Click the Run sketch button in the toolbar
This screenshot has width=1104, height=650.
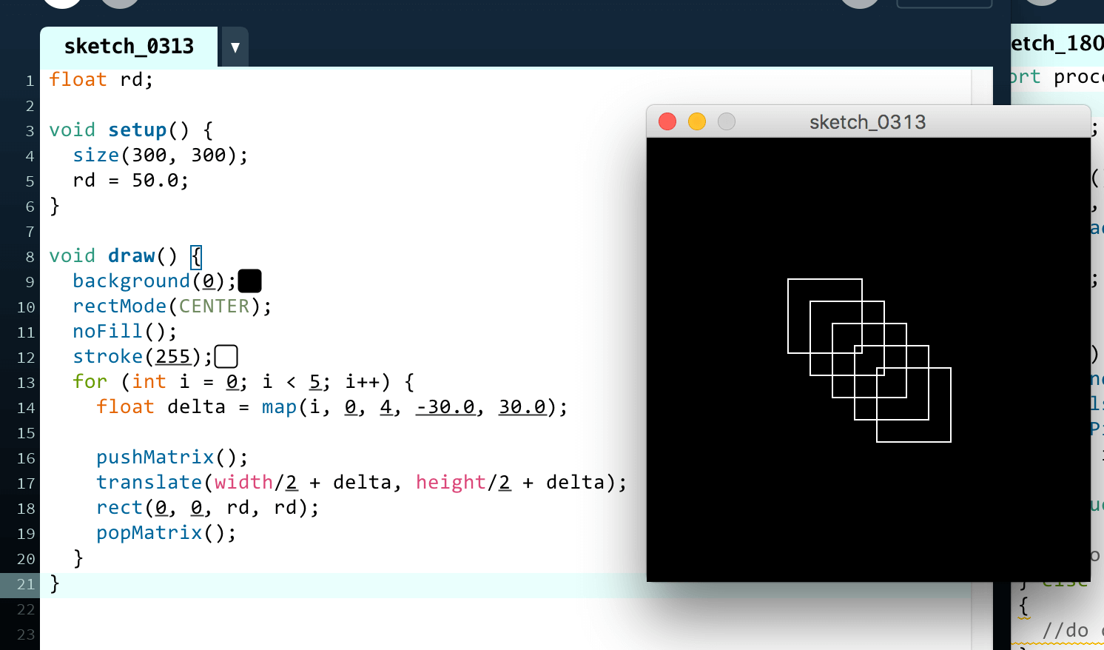62,2
